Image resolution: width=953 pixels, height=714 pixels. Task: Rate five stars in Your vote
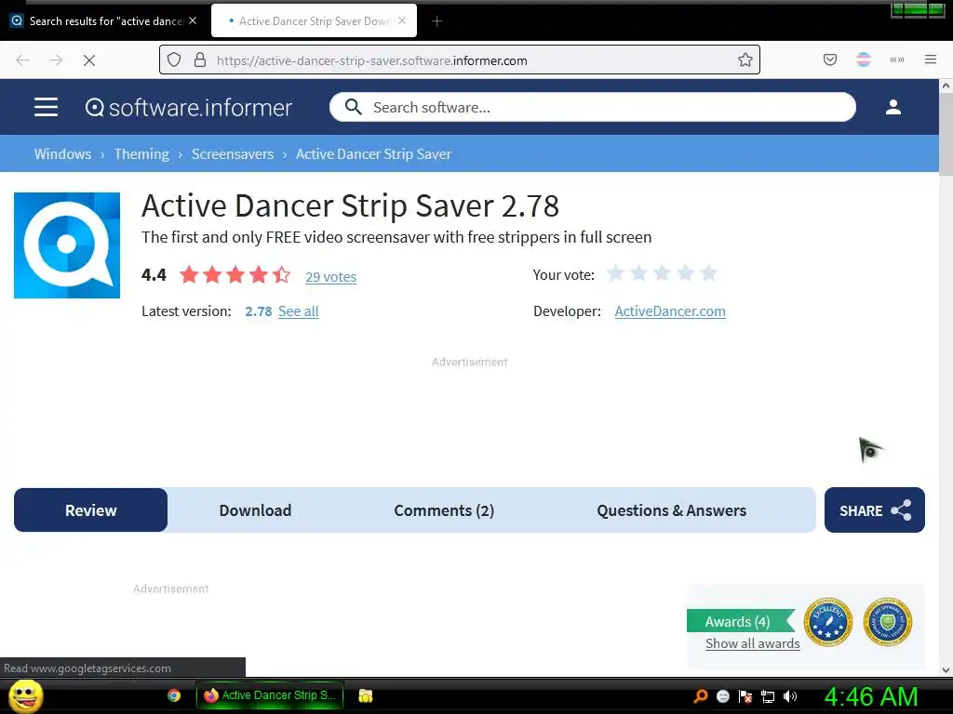[708, 273]
